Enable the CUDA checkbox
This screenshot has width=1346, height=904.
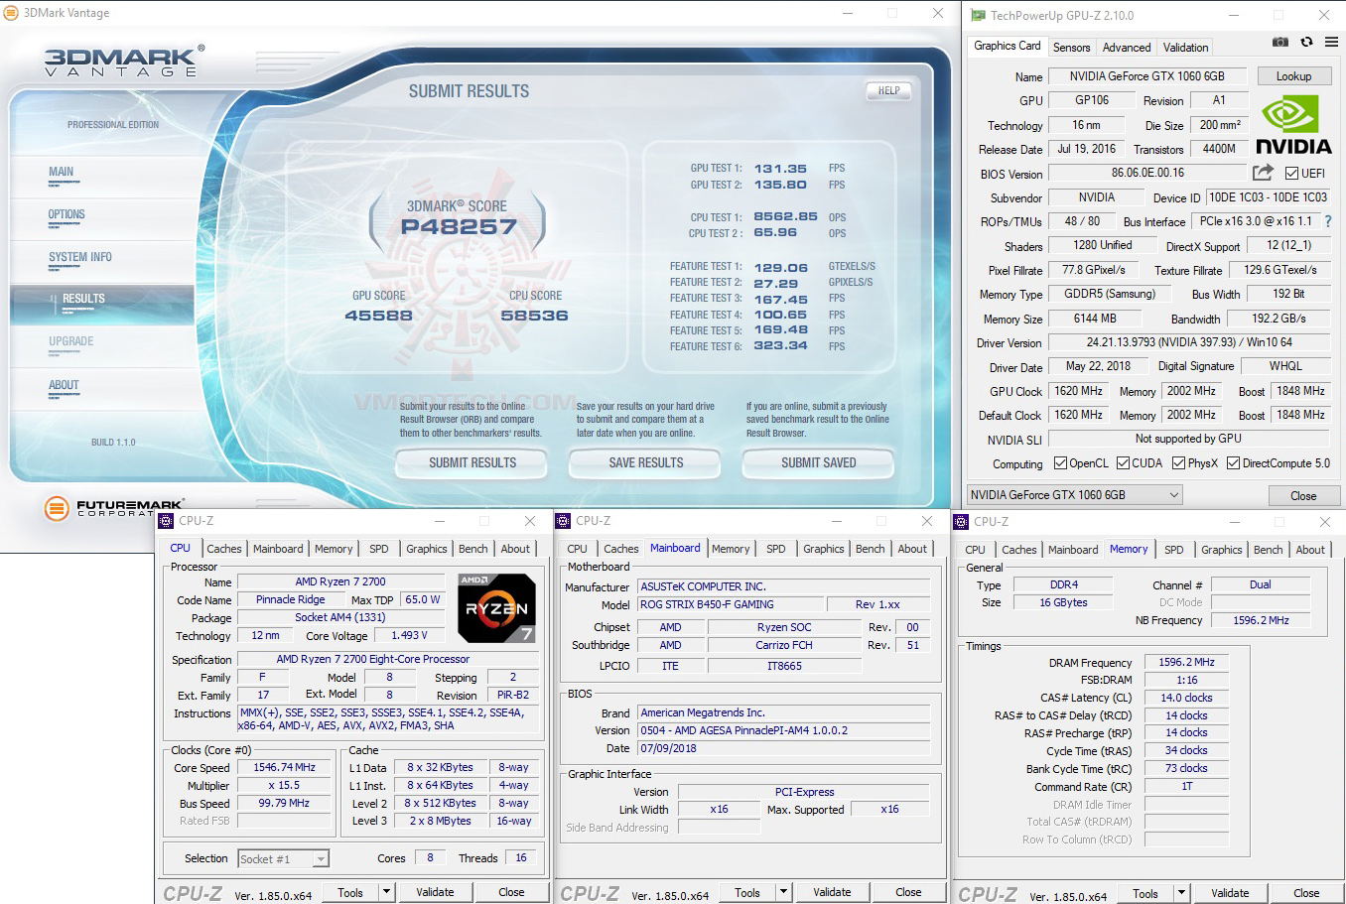(1123, 462)
